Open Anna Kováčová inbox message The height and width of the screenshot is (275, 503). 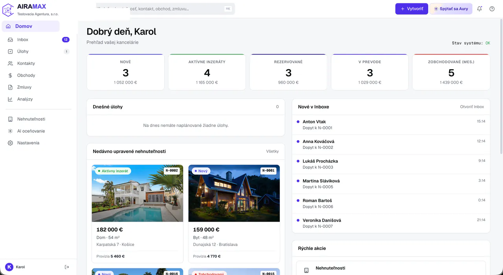coord(391,145)
